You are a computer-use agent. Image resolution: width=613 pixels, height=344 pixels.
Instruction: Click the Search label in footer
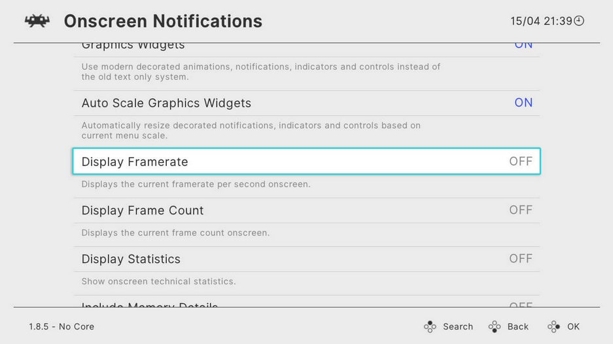[458, 326]
